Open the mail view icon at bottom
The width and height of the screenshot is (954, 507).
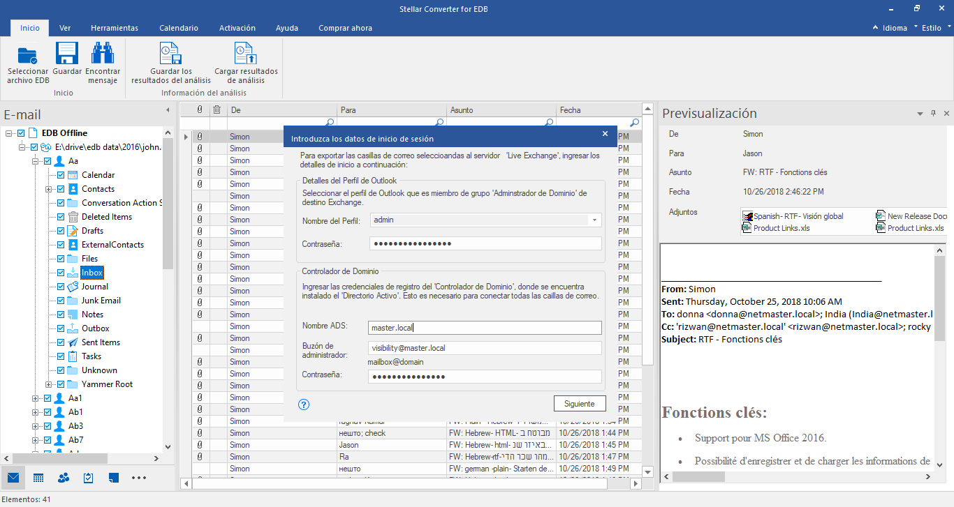coord(13,478)
